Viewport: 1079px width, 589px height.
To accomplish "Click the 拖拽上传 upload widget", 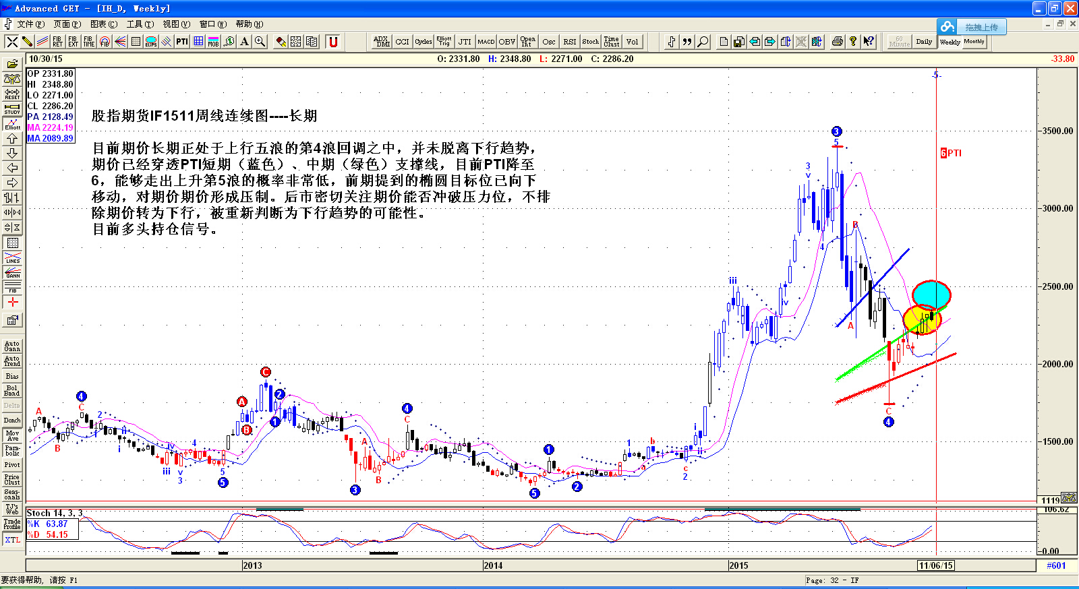I will (x=972, y=27).
